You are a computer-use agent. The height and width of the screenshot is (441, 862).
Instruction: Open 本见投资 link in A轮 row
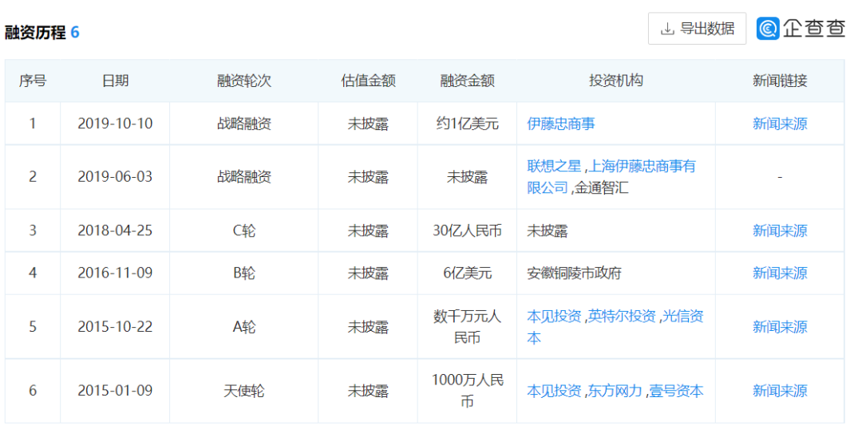click(x=554, y=316)
